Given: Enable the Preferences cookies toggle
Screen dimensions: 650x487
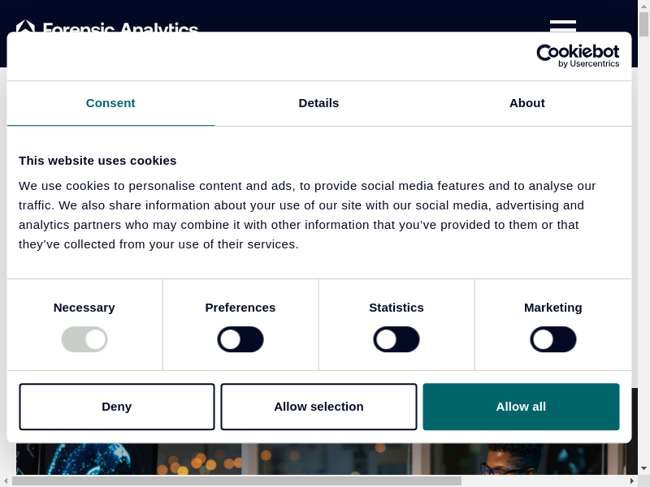Looking at the screenshot, I should 240,339.
